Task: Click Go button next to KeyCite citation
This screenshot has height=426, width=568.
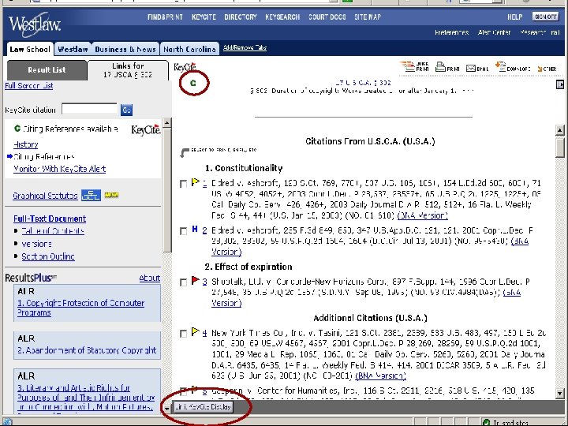Action: coord(126,110)
